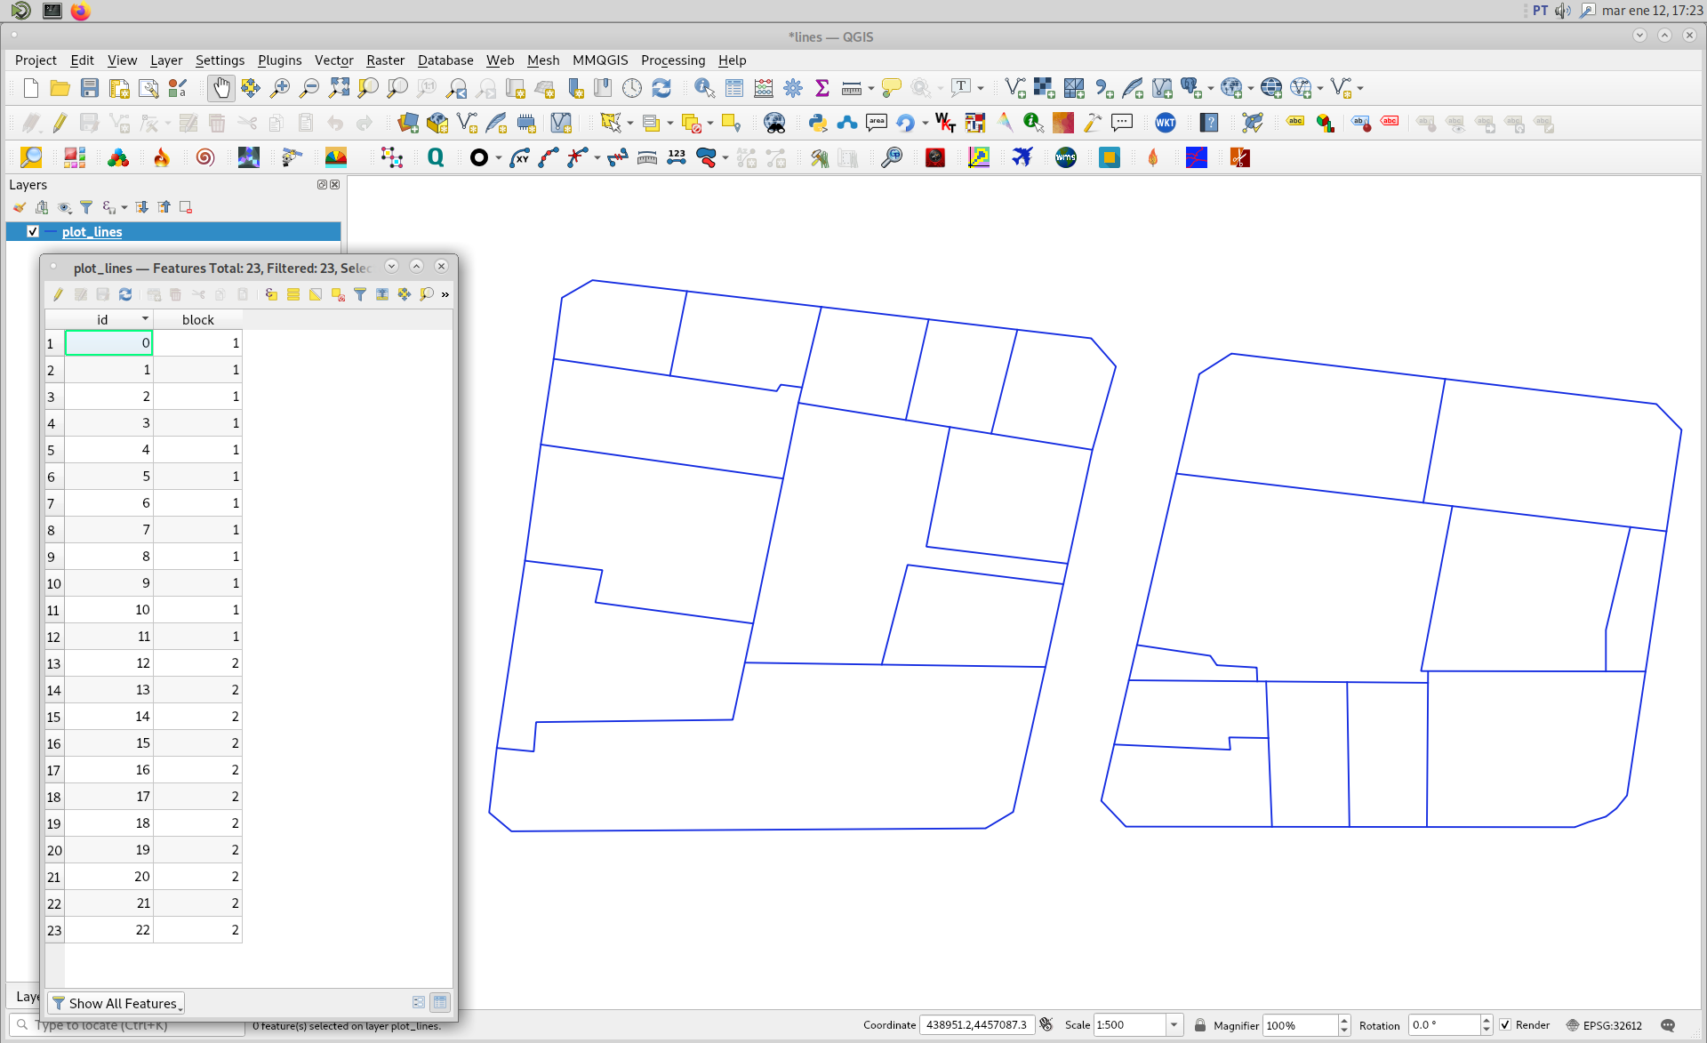
Task: Click the Save Project floppy icon
Action: coord(90,88)
